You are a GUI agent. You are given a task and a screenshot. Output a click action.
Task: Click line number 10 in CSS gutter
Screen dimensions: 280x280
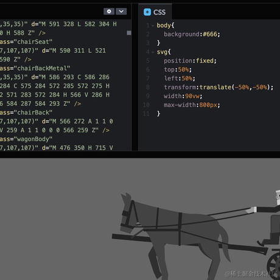(x=146, y=105)
